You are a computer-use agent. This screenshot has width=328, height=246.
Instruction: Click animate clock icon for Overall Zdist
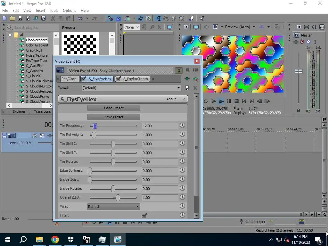tap(182, 197)
